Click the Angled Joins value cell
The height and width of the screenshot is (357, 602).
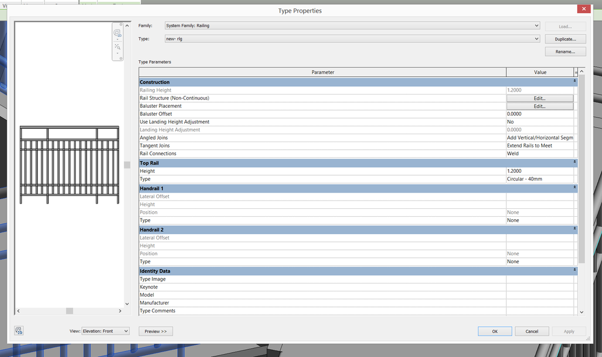(540, 138)
